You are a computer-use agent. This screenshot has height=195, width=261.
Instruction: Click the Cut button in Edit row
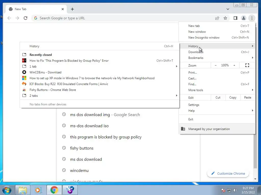point(218,97)
